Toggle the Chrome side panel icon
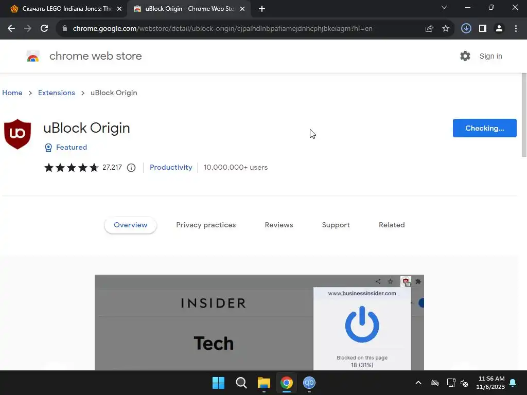527x395 pixels. point(483,29)
